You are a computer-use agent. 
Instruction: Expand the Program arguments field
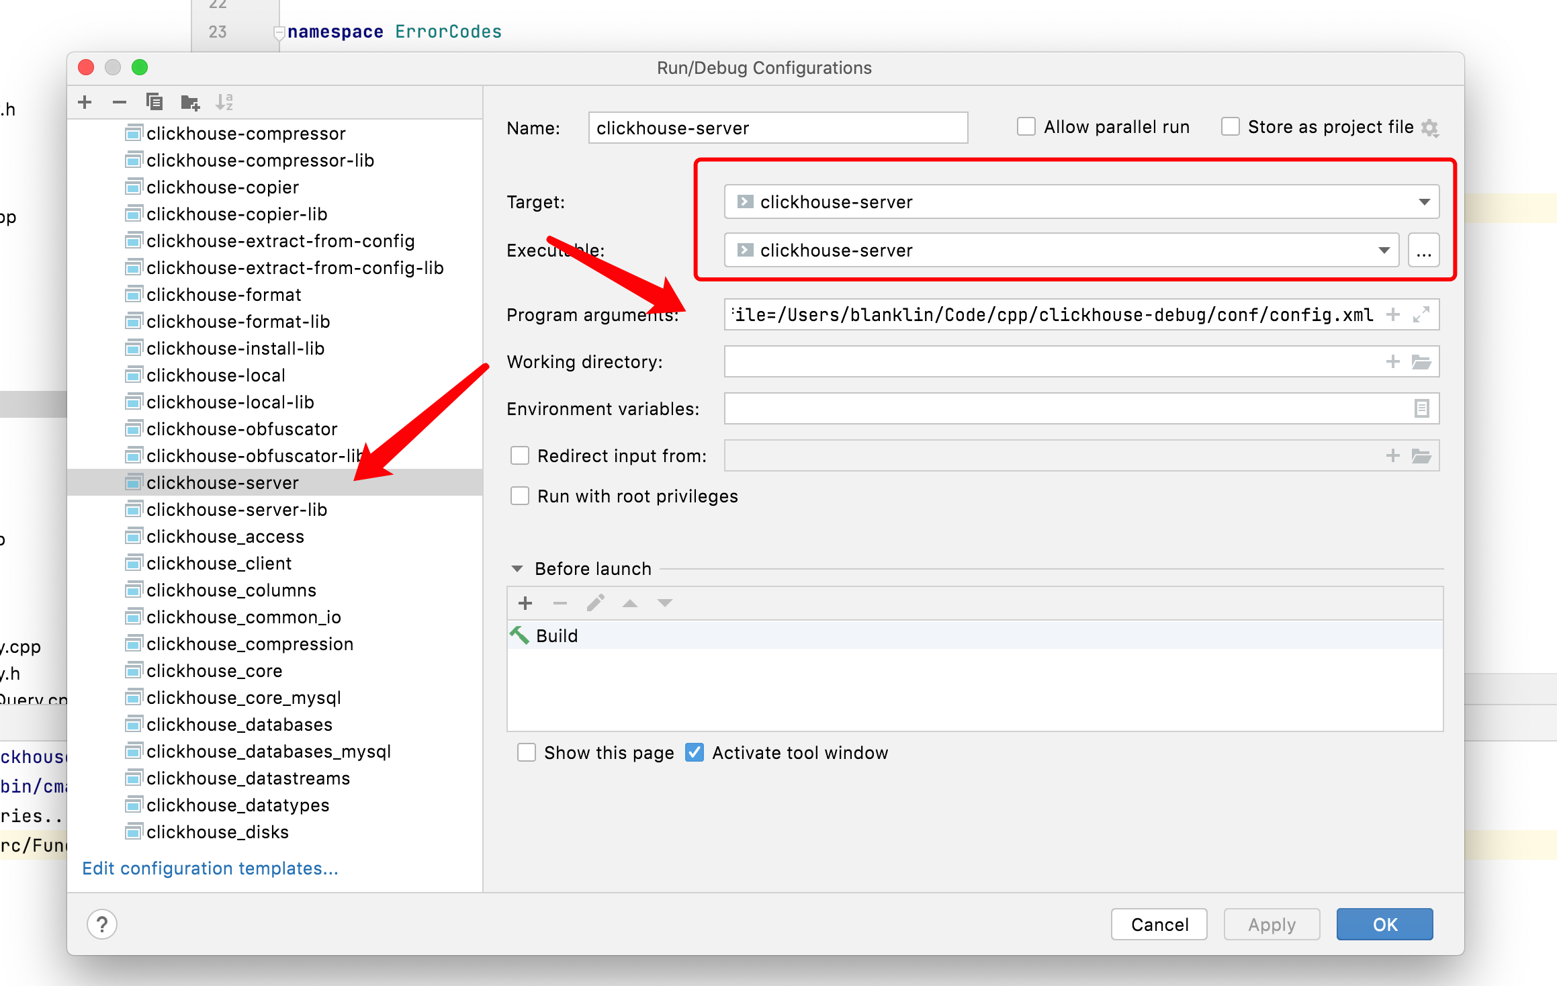(1421, 314)
